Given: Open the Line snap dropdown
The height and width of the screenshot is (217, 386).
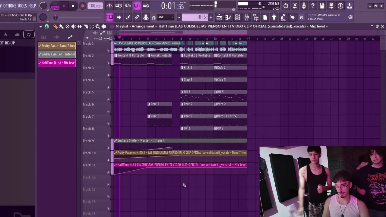Looking at the screenshot, I should [165, 17].
